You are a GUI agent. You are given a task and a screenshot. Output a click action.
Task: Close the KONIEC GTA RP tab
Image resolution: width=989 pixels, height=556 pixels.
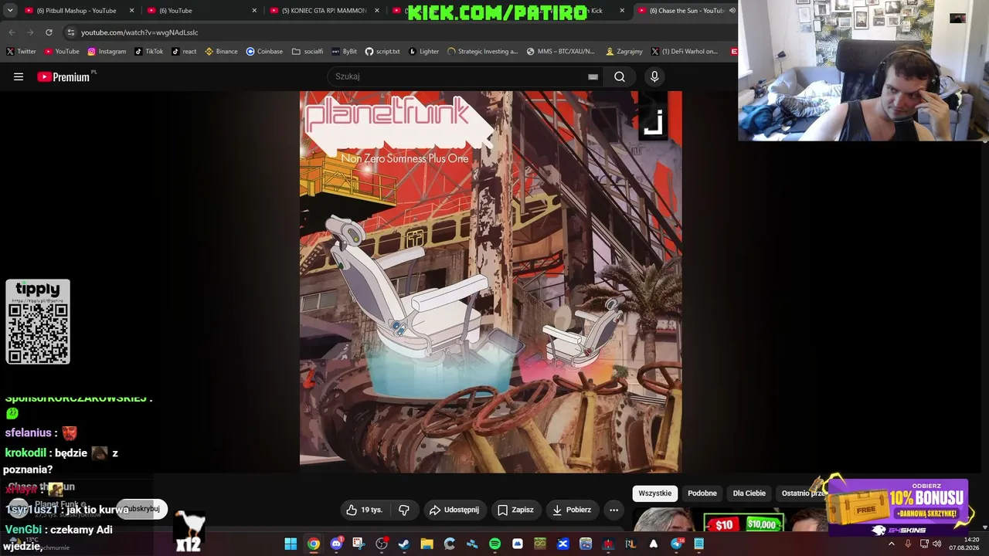click(x=378, y=11)
